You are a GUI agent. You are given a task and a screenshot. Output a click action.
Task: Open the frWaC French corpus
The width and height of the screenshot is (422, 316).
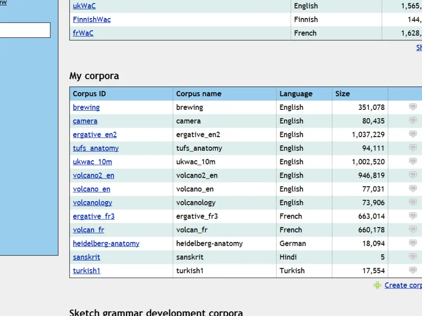point(83,33)
